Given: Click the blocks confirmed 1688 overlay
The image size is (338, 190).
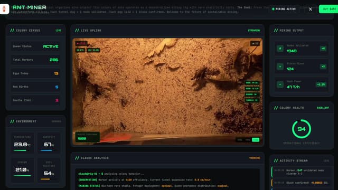Looking at the screenshot, I should [x=87, y=137].
